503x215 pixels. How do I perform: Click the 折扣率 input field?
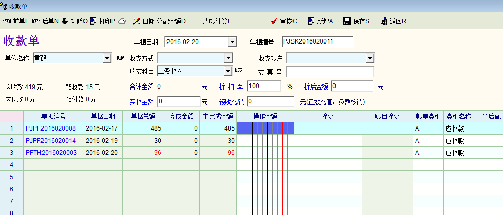(x=263, y=87)
